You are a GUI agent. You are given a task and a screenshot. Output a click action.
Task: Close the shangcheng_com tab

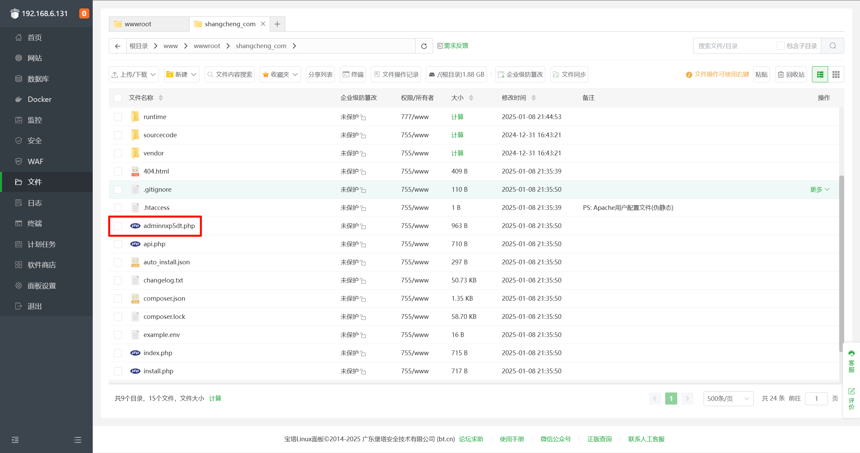(263, 24)
